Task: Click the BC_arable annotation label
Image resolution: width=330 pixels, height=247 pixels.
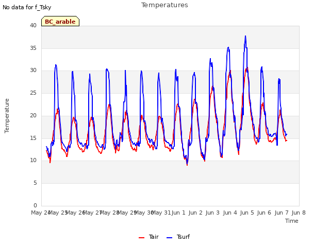Action: [60, 22]
